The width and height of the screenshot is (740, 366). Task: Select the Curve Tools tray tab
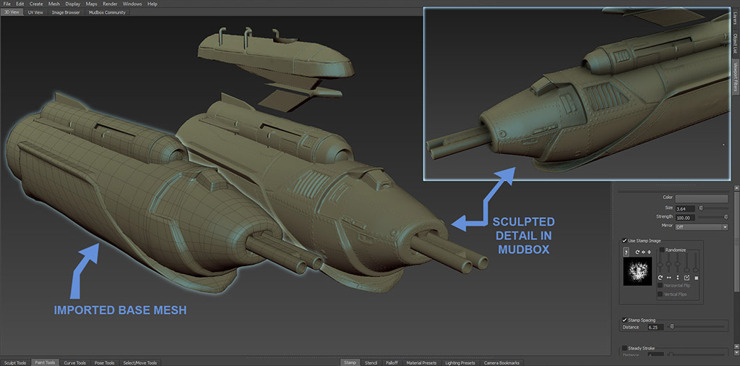pyautogui.click(x=74, y=362)
